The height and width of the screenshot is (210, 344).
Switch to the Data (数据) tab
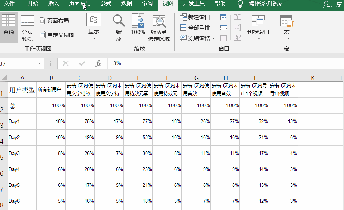[x=127, y=4]
